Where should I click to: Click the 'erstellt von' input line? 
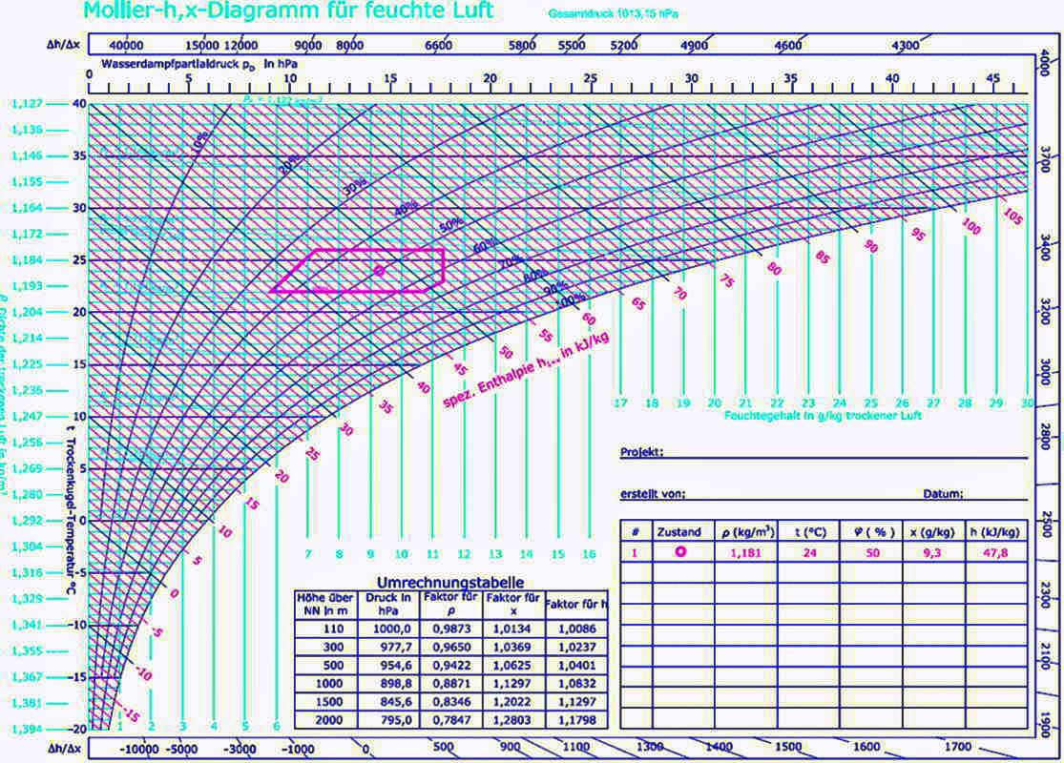click(x=803, y=494)
